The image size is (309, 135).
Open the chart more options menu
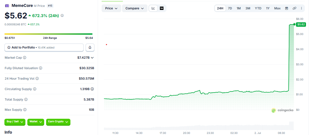(x=301, y=8)
